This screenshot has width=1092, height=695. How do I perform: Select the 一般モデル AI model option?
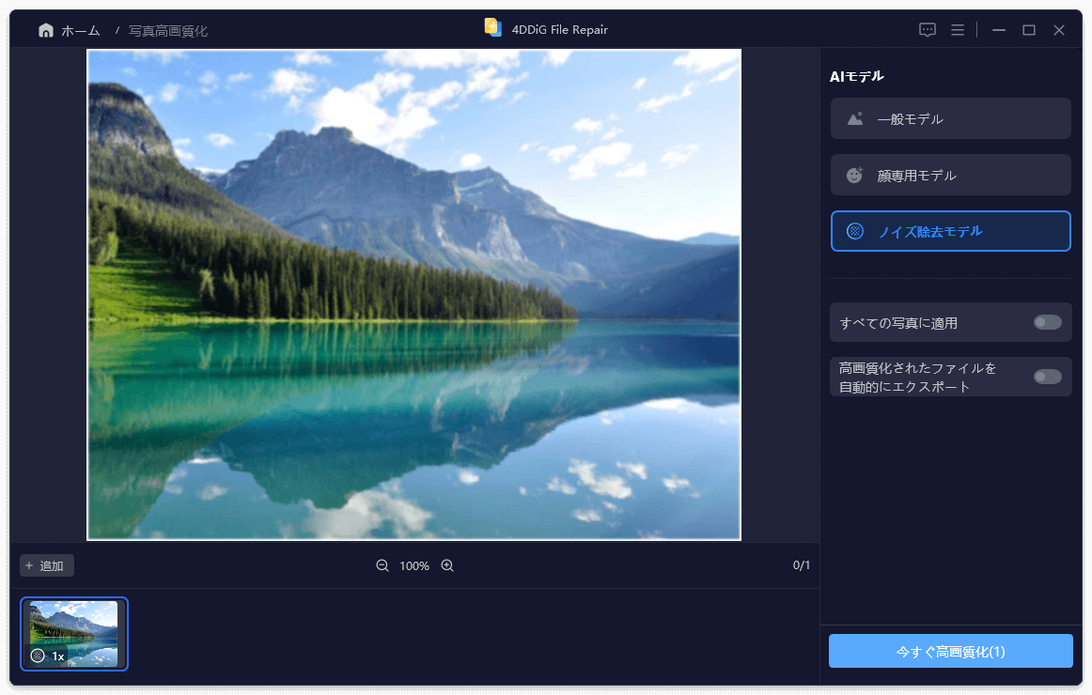coord(950,119)
